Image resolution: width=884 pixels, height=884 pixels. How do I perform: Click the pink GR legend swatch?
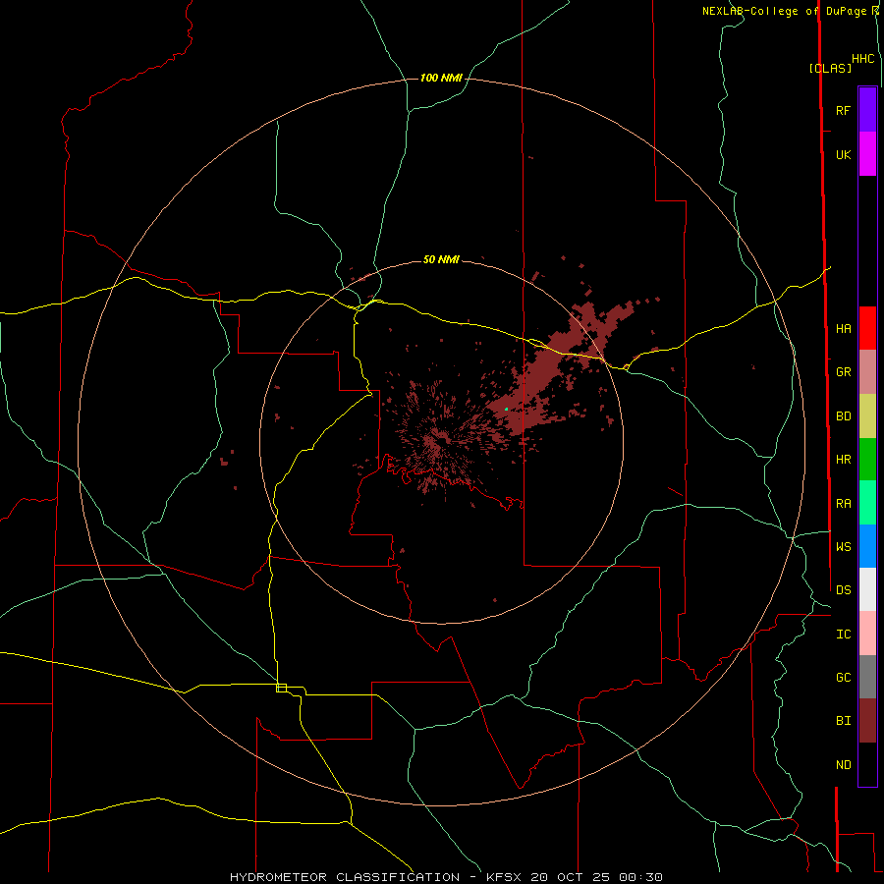coord(867,372)
